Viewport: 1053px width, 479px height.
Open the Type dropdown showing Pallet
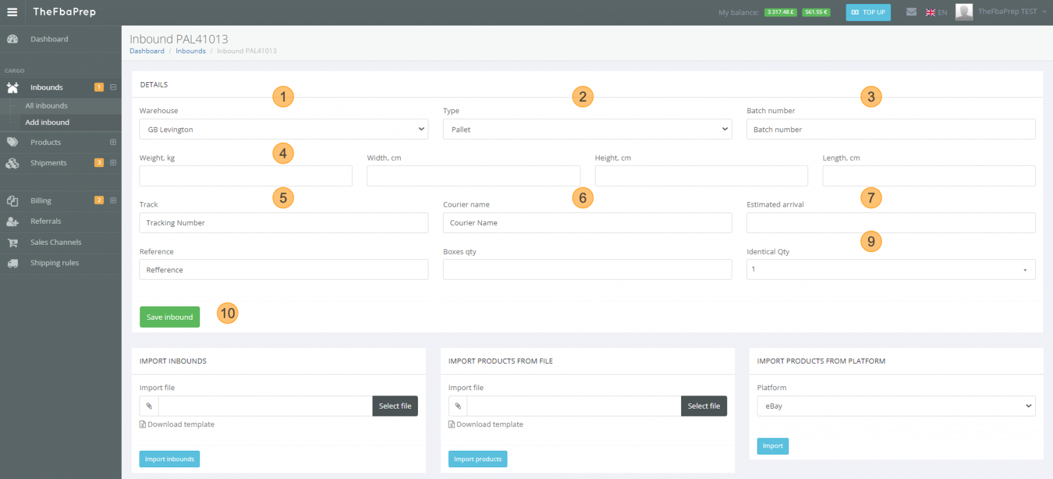[587, 129]
